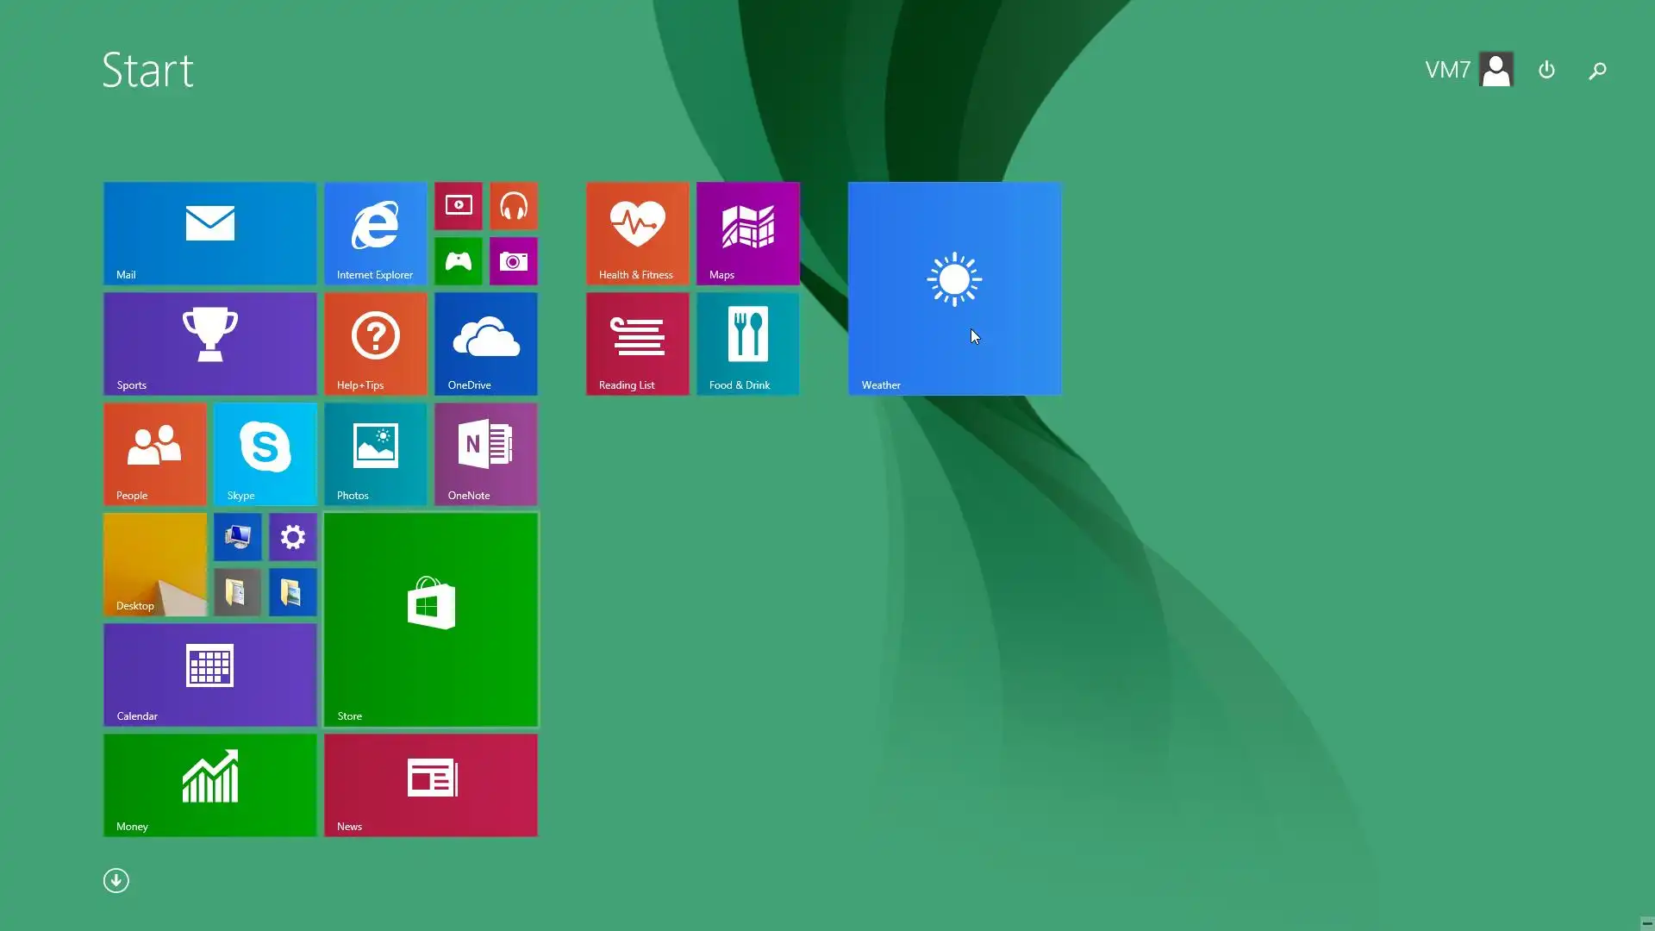Open the Desktop tile
The height and width of the screenshot is (931, 1655).
tap(154, 565)
